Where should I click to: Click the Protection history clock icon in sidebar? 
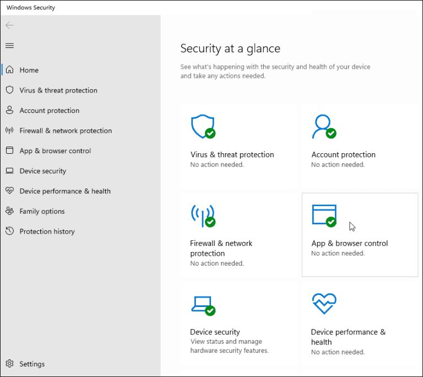pos(9,231)
